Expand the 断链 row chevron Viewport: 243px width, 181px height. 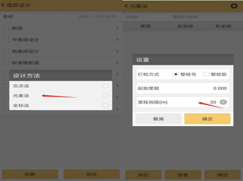(x=117, y=28)
